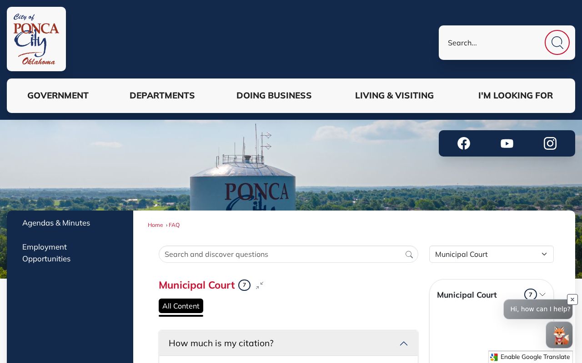Click the City of Ponca City logo
This screenshot has height=363, width=582.
click(36, 39)
